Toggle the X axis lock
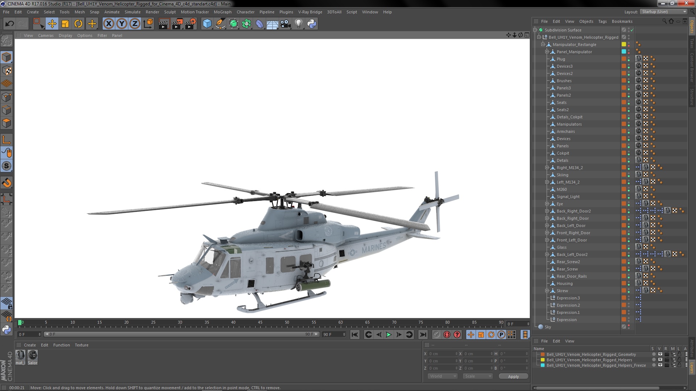 click(108, 24)
